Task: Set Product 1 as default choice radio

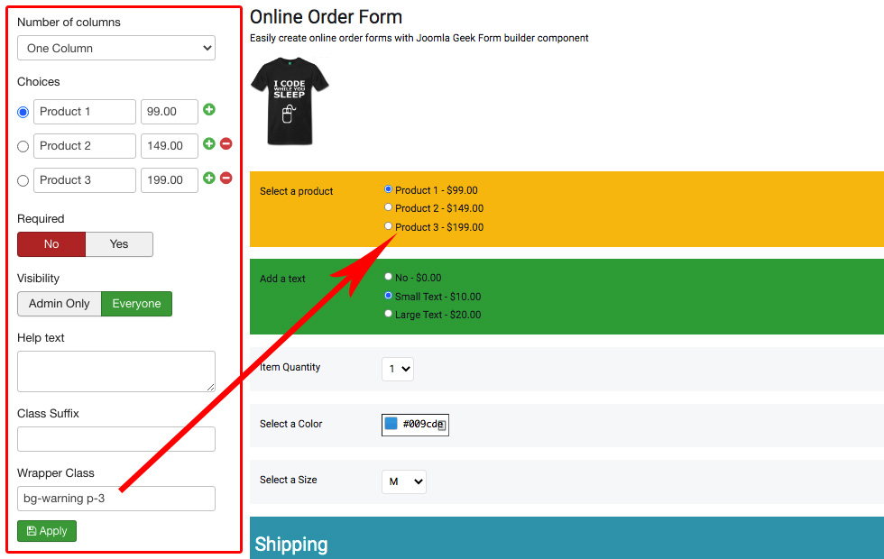Action: click(x=23, y=112)
